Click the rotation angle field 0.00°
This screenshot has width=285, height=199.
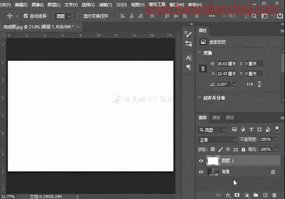coord(224,85)
